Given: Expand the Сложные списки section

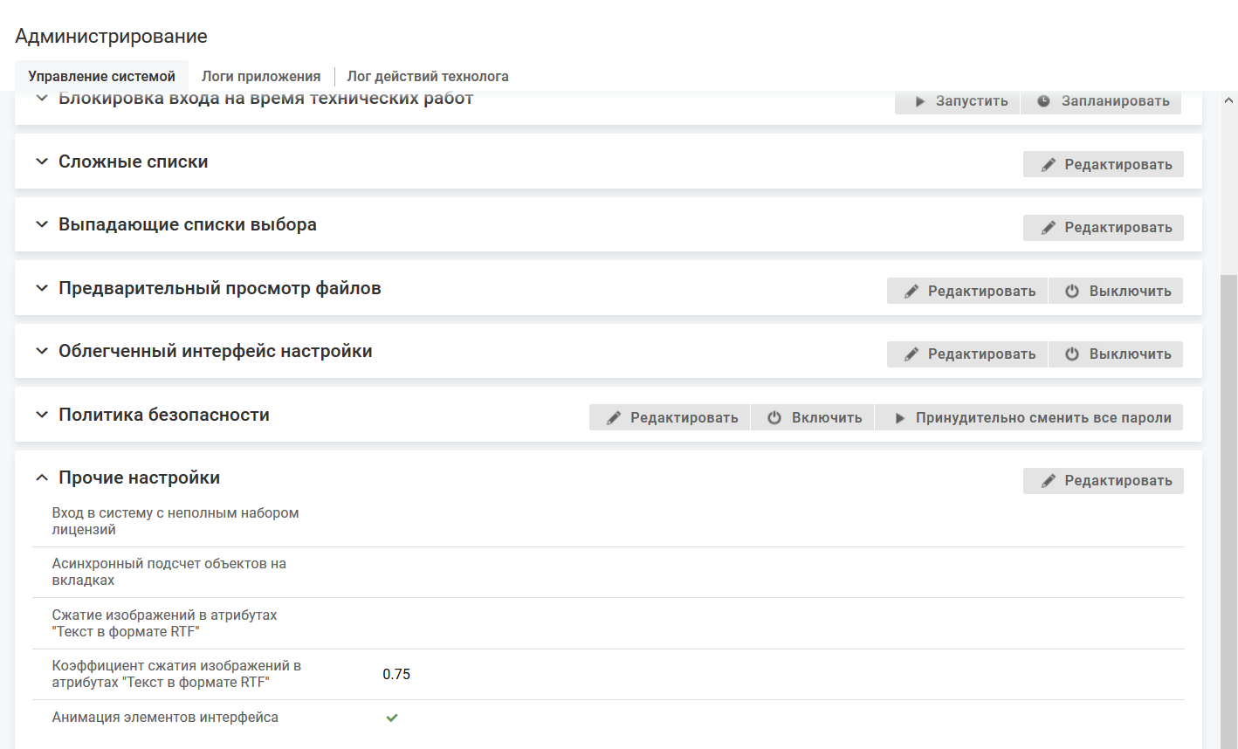Looking at the screenshot, I should coord(41,161).
